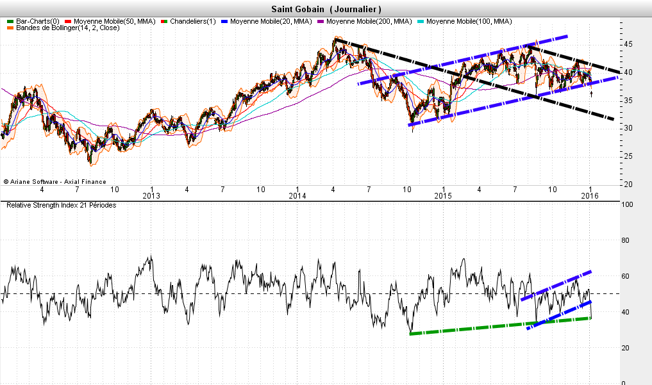Click the red Moyenne Mobile(50, MMA) swatch
The image size is (652, 385).
[x=68, y=21]
